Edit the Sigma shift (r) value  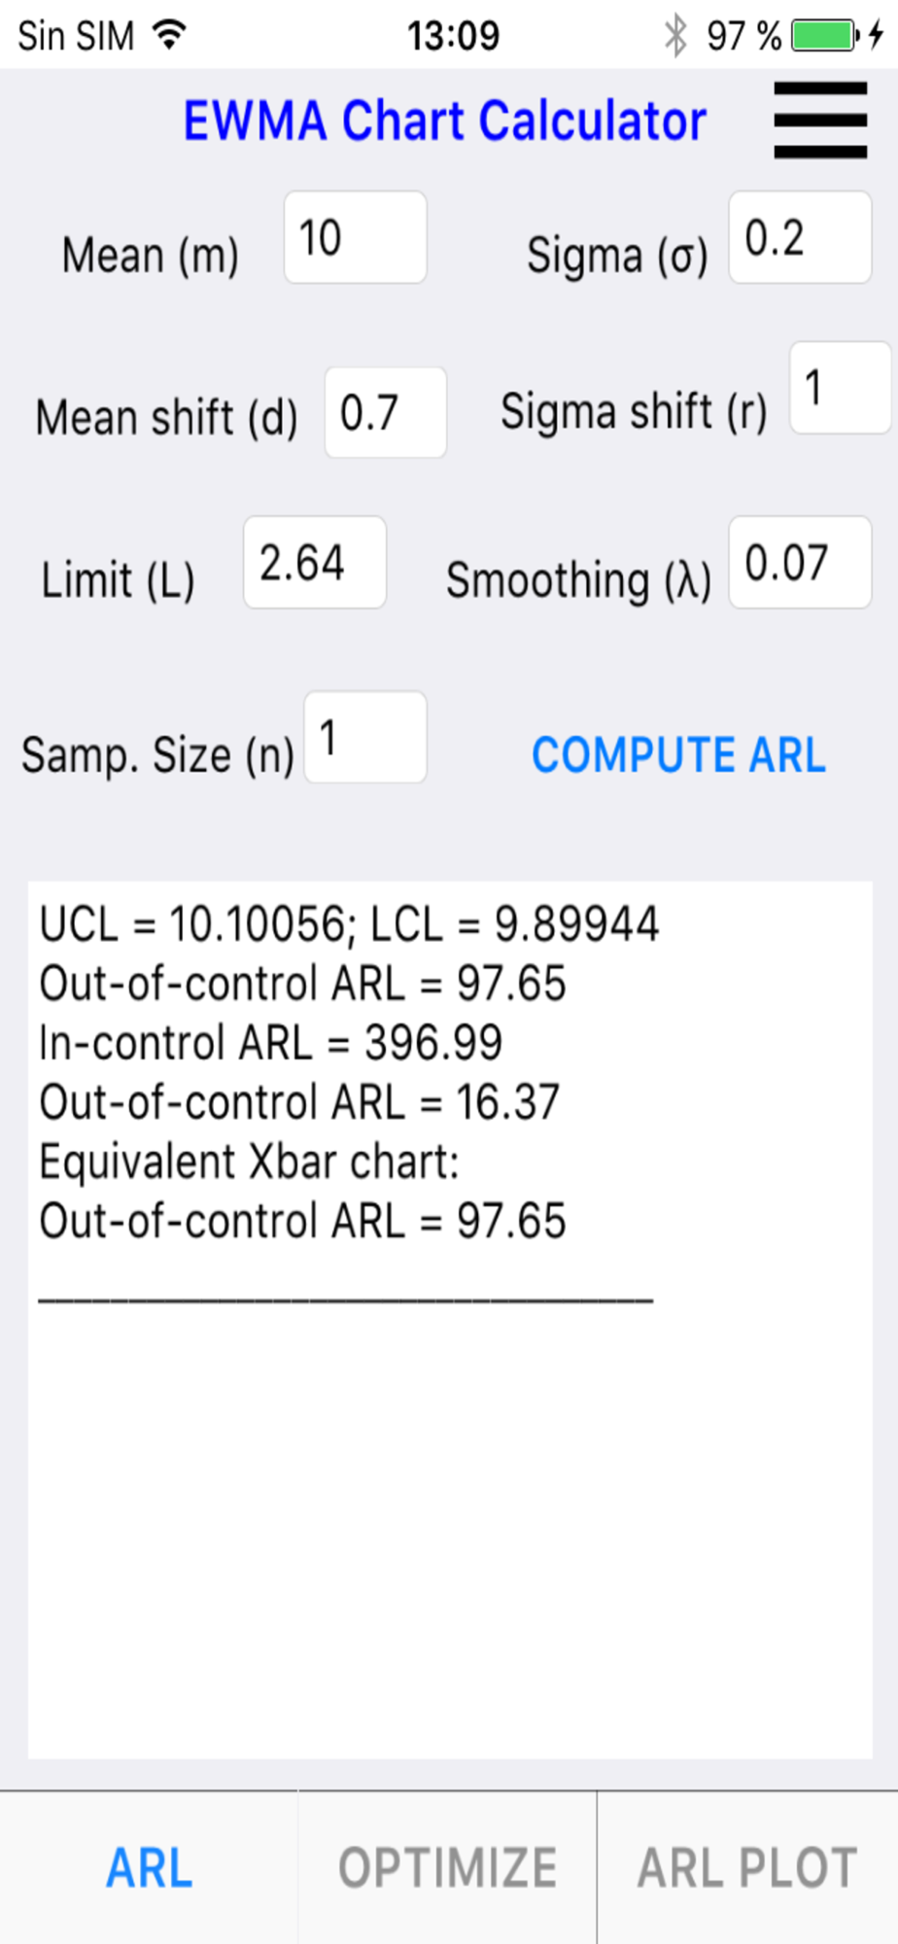(840, 387)
